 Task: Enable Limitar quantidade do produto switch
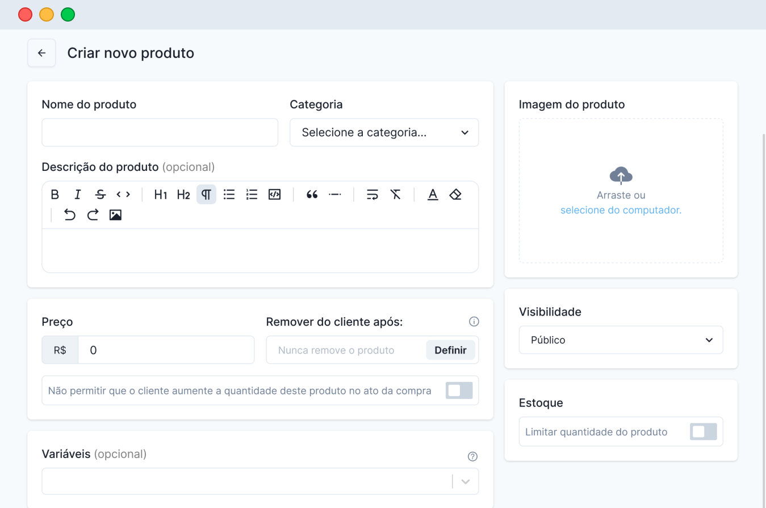pos(704,431)
